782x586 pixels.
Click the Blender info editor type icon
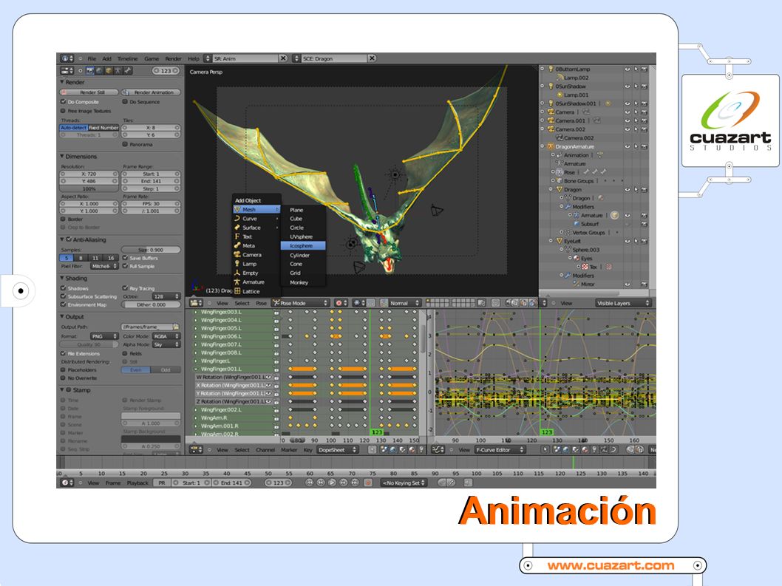67,58
